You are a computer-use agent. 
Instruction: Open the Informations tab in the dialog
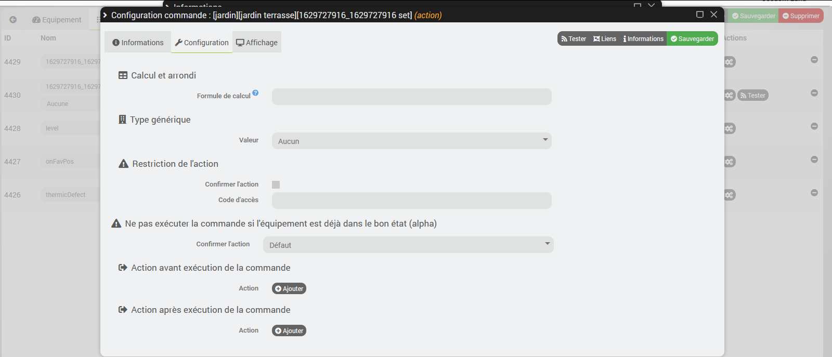(x=138, y=43)
